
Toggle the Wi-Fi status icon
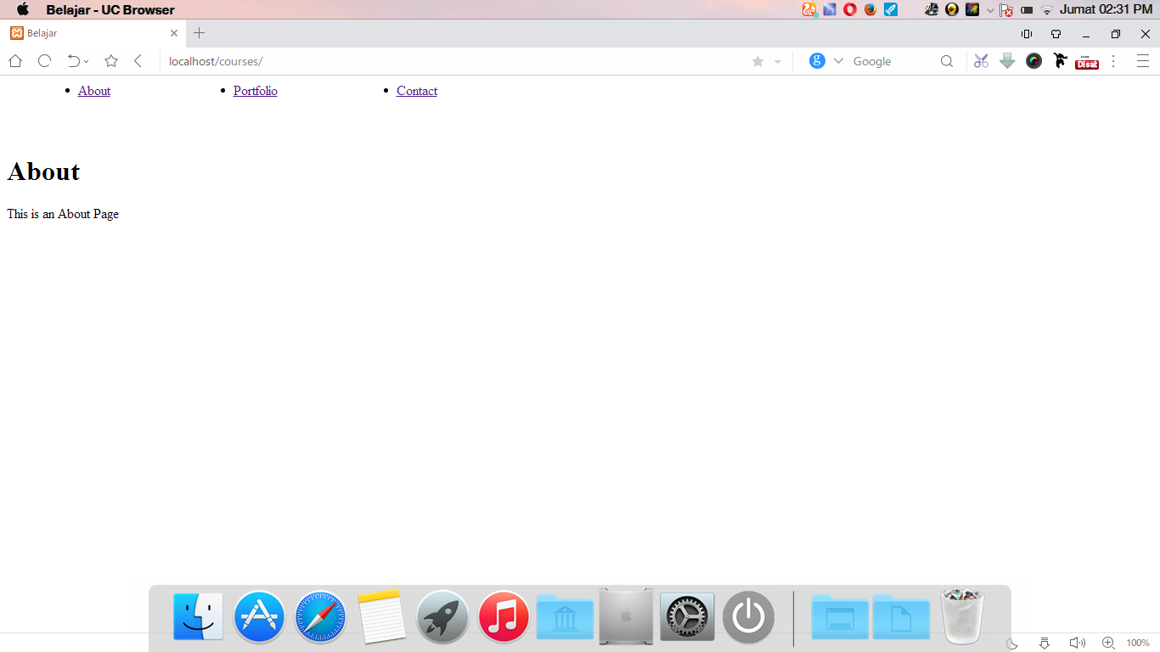[x=1046, y=9]
